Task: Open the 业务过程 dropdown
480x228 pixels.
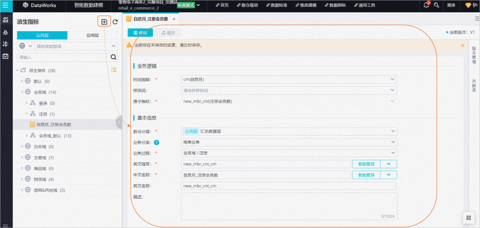Action: pyautogui.click(x=289, y=153)
